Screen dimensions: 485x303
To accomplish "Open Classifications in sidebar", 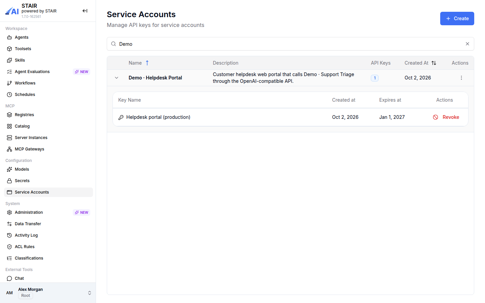I will (48, 258).
